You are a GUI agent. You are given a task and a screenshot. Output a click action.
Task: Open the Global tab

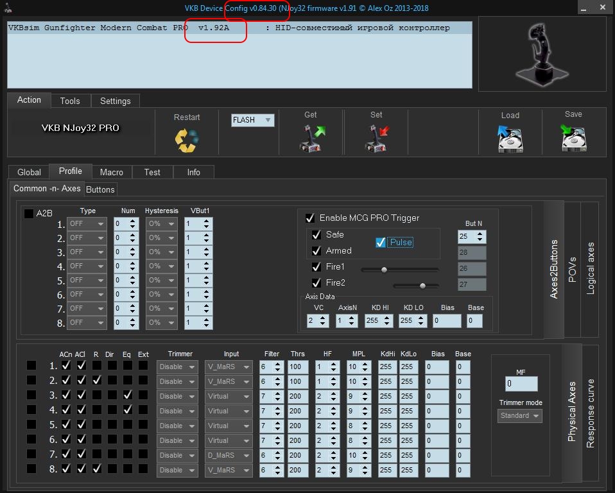click(x=29, y=172)
